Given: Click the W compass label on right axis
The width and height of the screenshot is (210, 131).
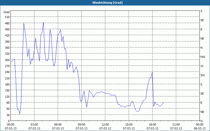Looking at the screenshot, I should 202,66.
